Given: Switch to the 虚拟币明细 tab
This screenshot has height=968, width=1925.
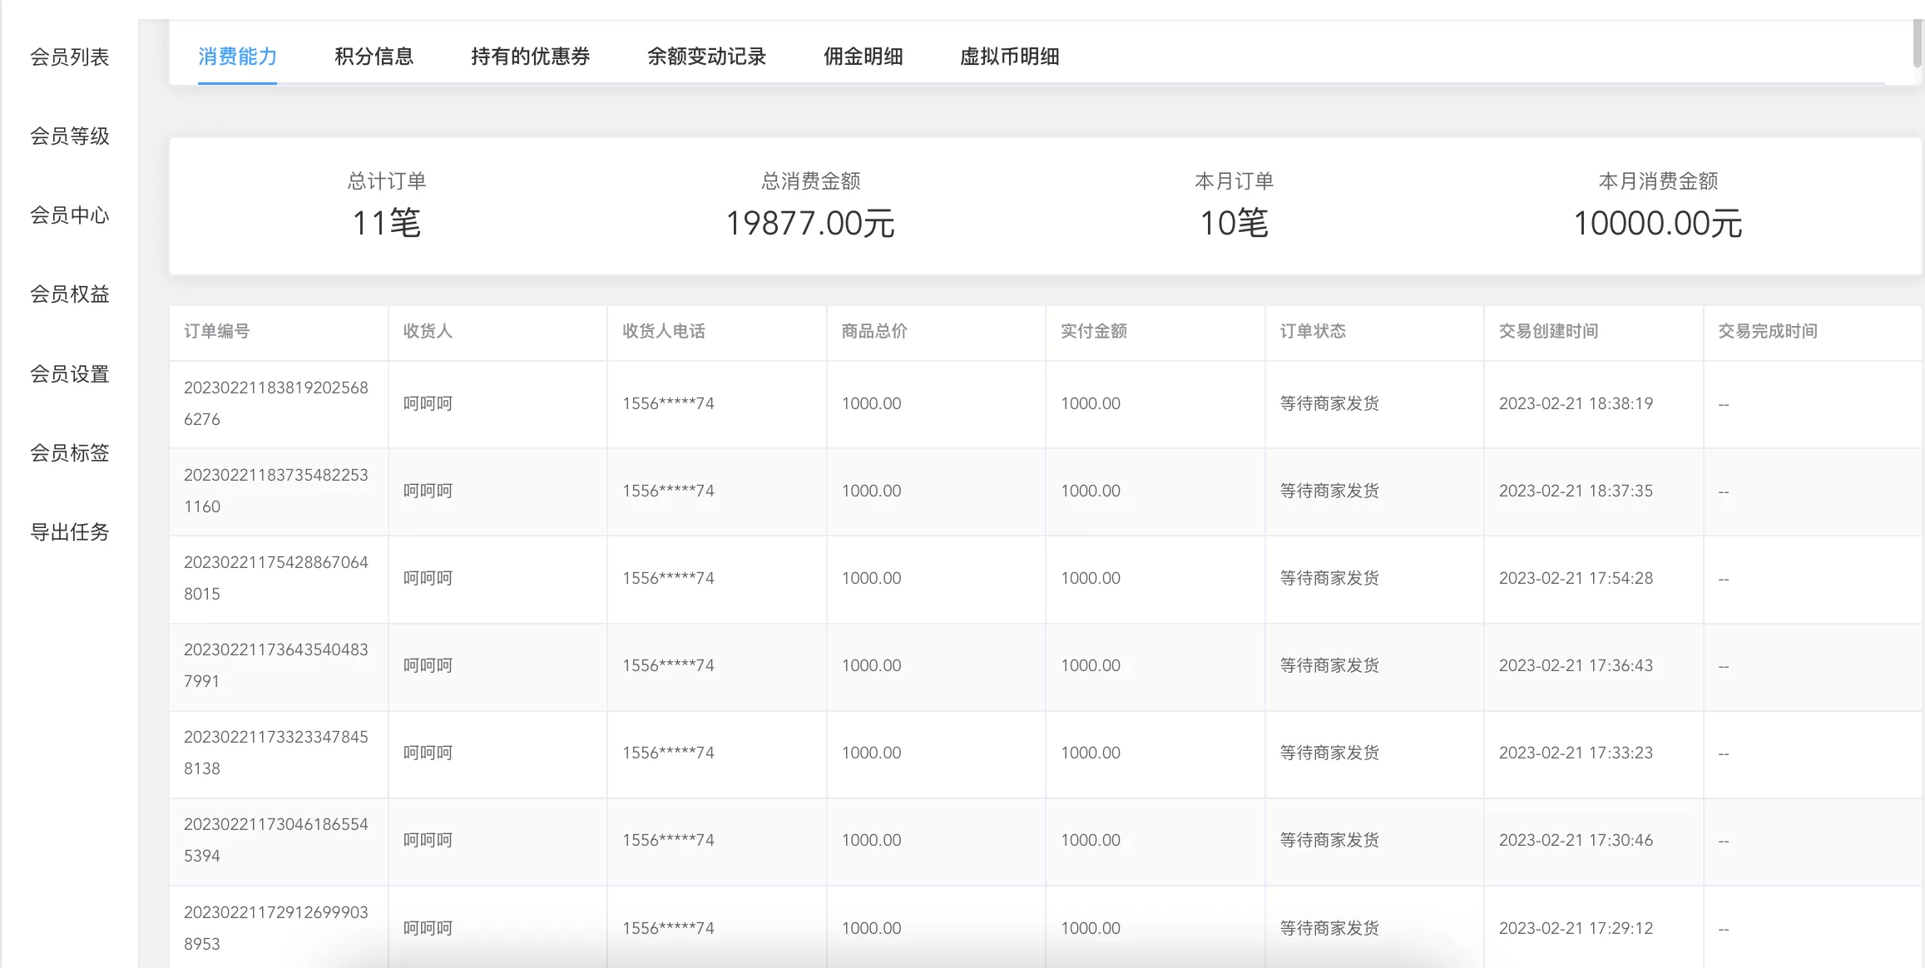Looking at the screenshot, I should [1010, 56].
